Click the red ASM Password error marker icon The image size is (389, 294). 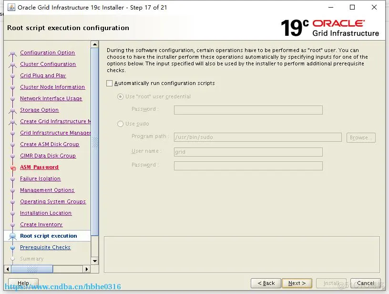(13, 168)
